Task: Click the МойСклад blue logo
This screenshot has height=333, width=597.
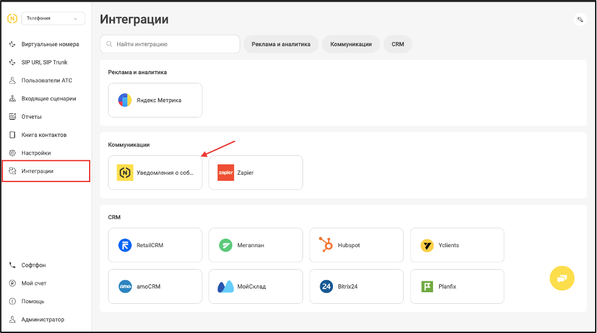Action: 226,287
